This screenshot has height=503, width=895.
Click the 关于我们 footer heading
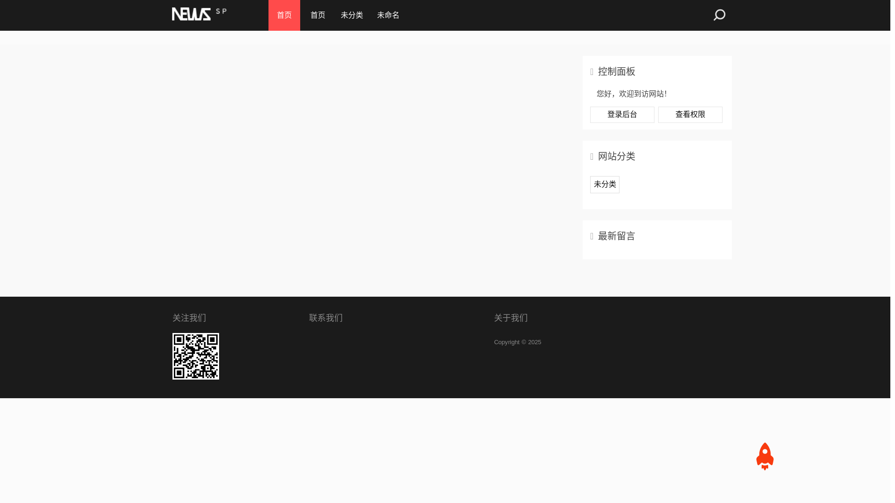pyautogui.click(x=511, y=318)
